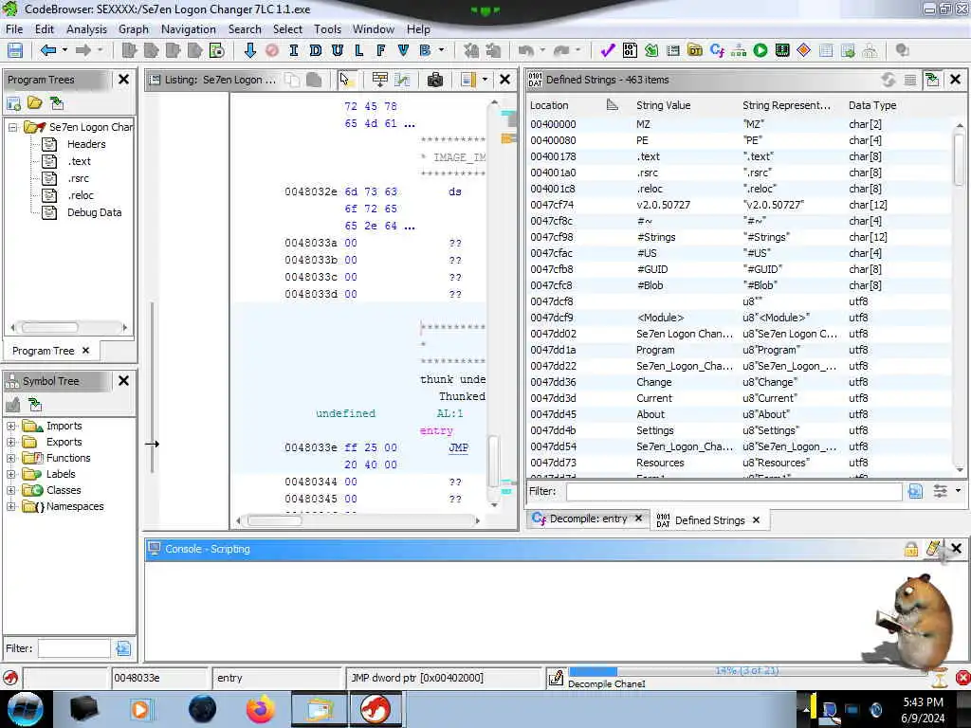Expand Labels node in Symbol Tree

pos(10,474)
